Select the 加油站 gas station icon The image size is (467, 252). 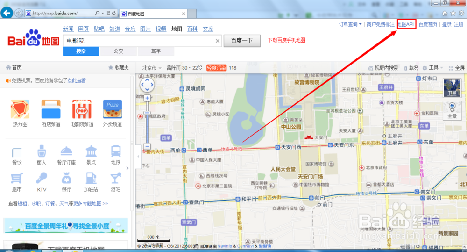click(x=91, y=178)
